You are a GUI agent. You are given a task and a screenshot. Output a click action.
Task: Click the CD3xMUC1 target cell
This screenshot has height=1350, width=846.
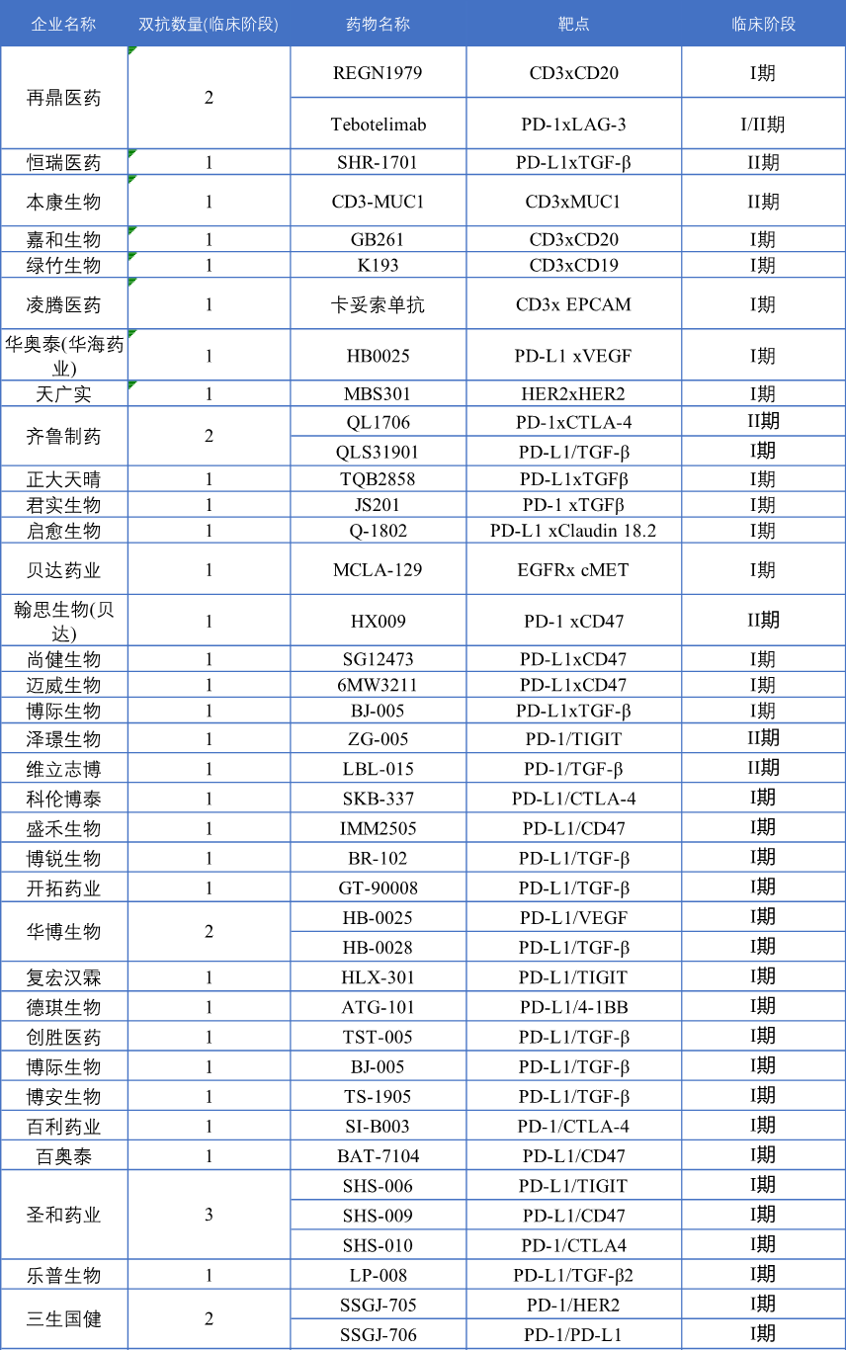[x=574, y=201]
